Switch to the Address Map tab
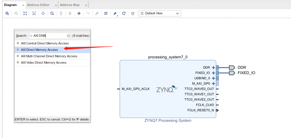The height and width of the screenshot is (138, 291). [x=70, y=5]
